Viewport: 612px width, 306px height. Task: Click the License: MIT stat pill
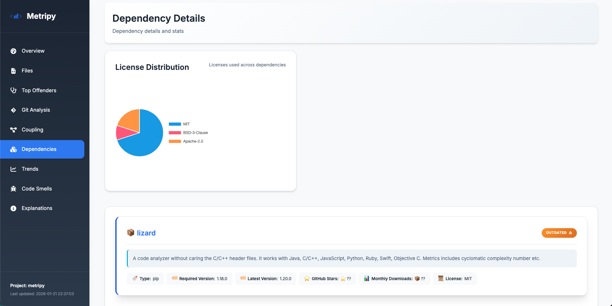point(454,278)
